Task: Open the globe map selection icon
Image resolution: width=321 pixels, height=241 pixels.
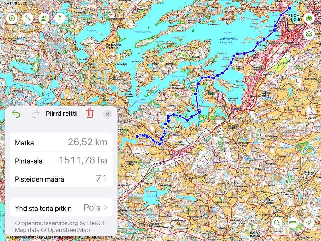Action: click(309, 18)
